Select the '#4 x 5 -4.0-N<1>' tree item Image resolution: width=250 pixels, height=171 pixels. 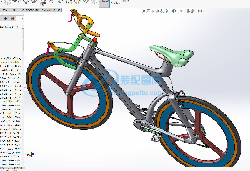pyautogui.click(x=11, y=133)
